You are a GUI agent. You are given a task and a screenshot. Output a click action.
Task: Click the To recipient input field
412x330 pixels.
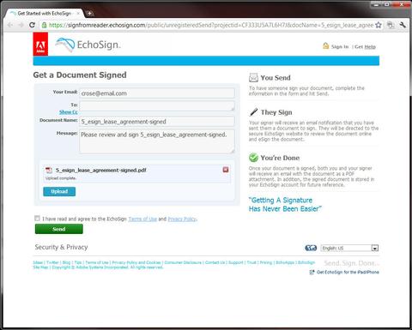[x=157, y=106]
